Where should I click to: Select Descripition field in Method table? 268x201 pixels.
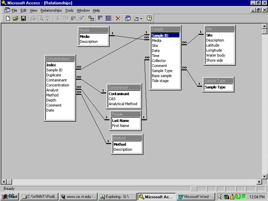point(127,149)
